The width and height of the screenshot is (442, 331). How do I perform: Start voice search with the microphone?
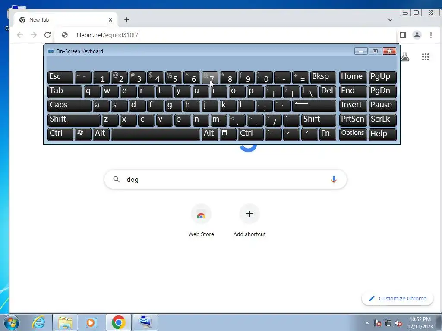334,179
